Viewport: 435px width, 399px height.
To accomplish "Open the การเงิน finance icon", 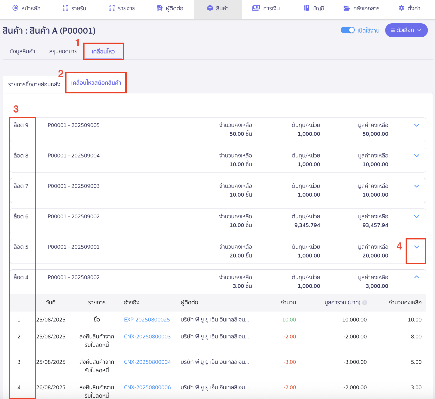I will pyautogui.click(x=256, y=8).
